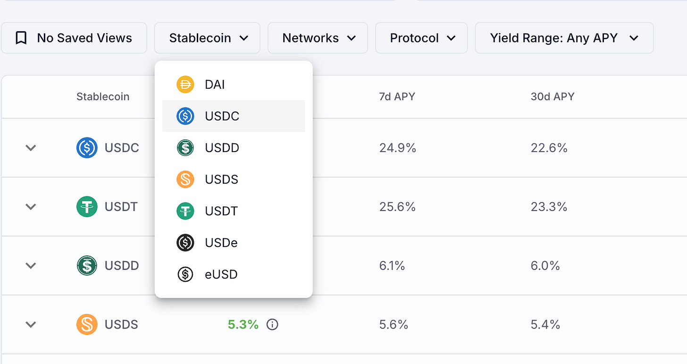The height and width of the screenshot is (364, 687).
Task: Click the 6.1% 7d APY value
Action: point(393,265)
